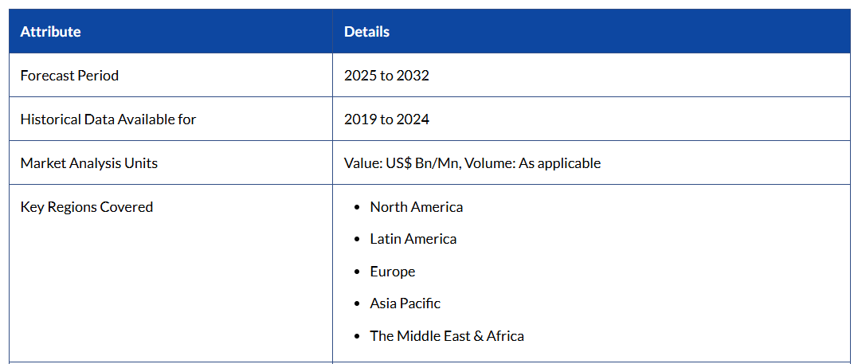Select the Historical Data Available for cell
Screen dimensions: 854x364
click(x=108, y=119)
